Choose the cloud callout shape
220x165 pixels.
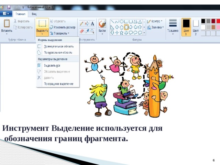(140, 33)
